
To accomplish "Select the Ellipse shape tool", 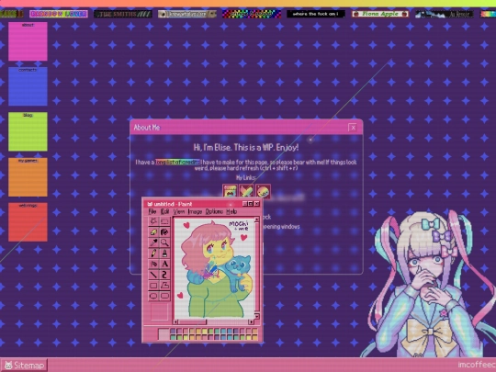I will click(x=153, y=297).
